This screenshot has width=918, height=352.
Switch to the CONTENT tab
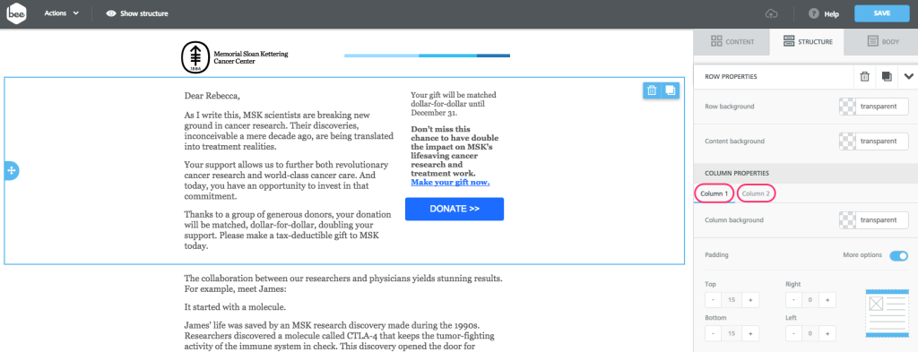click(x=732, y=41)
